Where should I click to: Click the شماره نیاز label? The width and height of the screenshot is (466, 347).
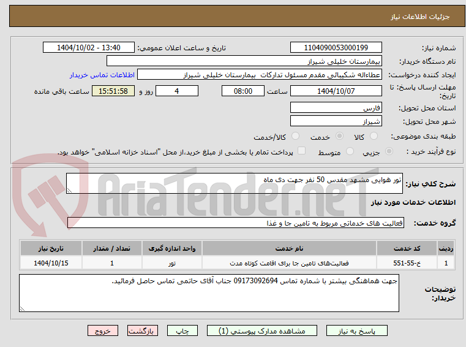coord(438,48)
